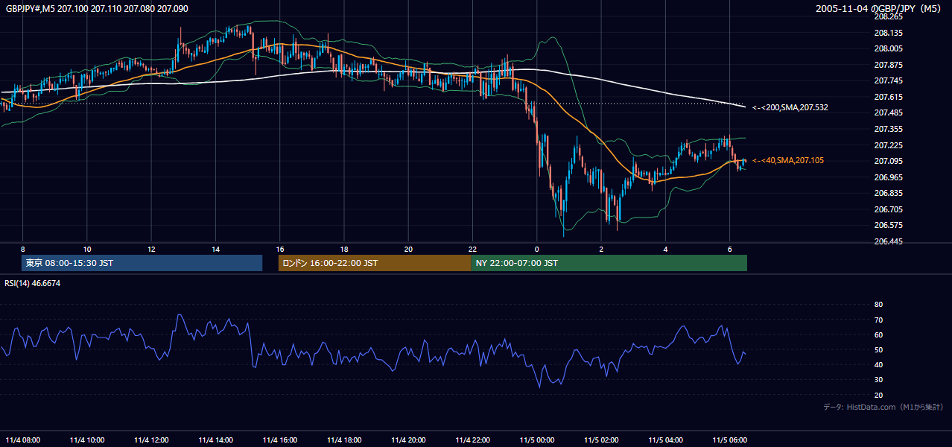Click price axis value 207.485
This screenshot has width=952, height=447.
pyautogui.click(x=888, y=112)
